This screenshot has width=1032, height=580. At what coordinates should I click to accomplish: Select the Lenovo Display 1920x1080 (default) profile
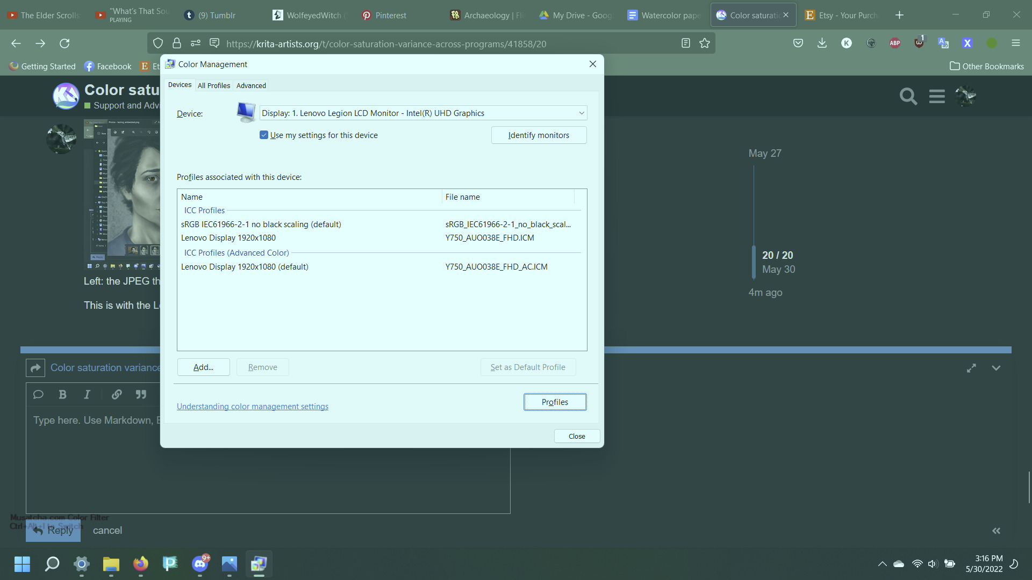pyautogui.click(x=245, y=267)
